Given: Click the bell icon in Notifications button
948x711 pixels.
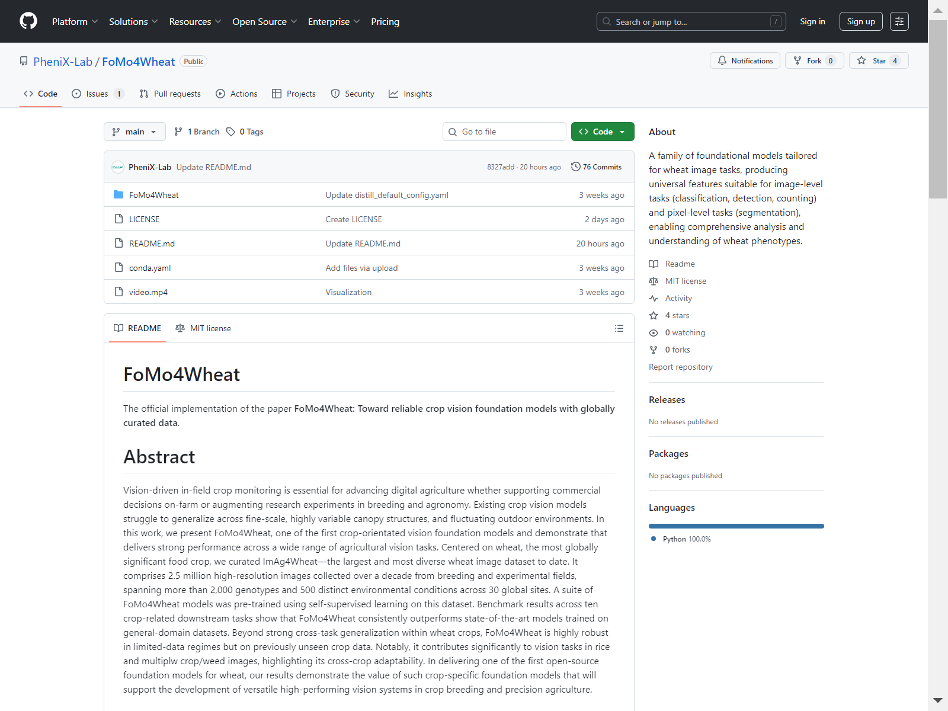Looking at the screenshot, I should coord(722,60).
